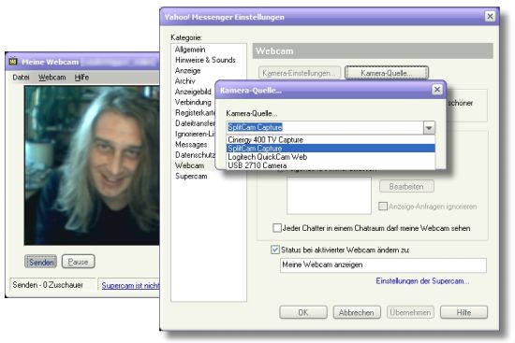Click the Bearbeiten button
Image resolution: width=515 pixels, height=343 pixels.
406,187
